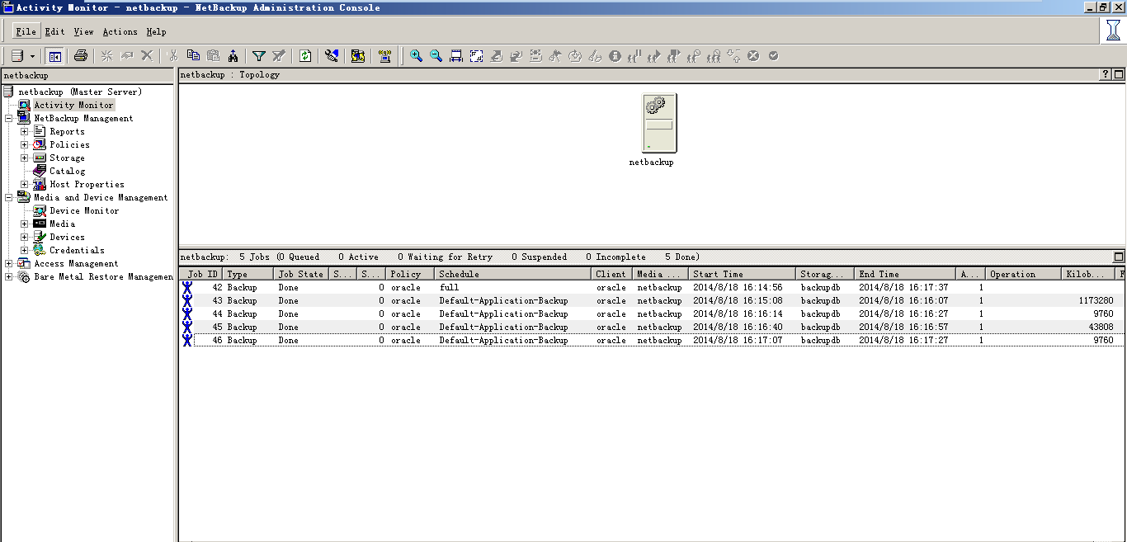Select the row for job ID 46
The image size is (1127, 542).
(652, 340)
